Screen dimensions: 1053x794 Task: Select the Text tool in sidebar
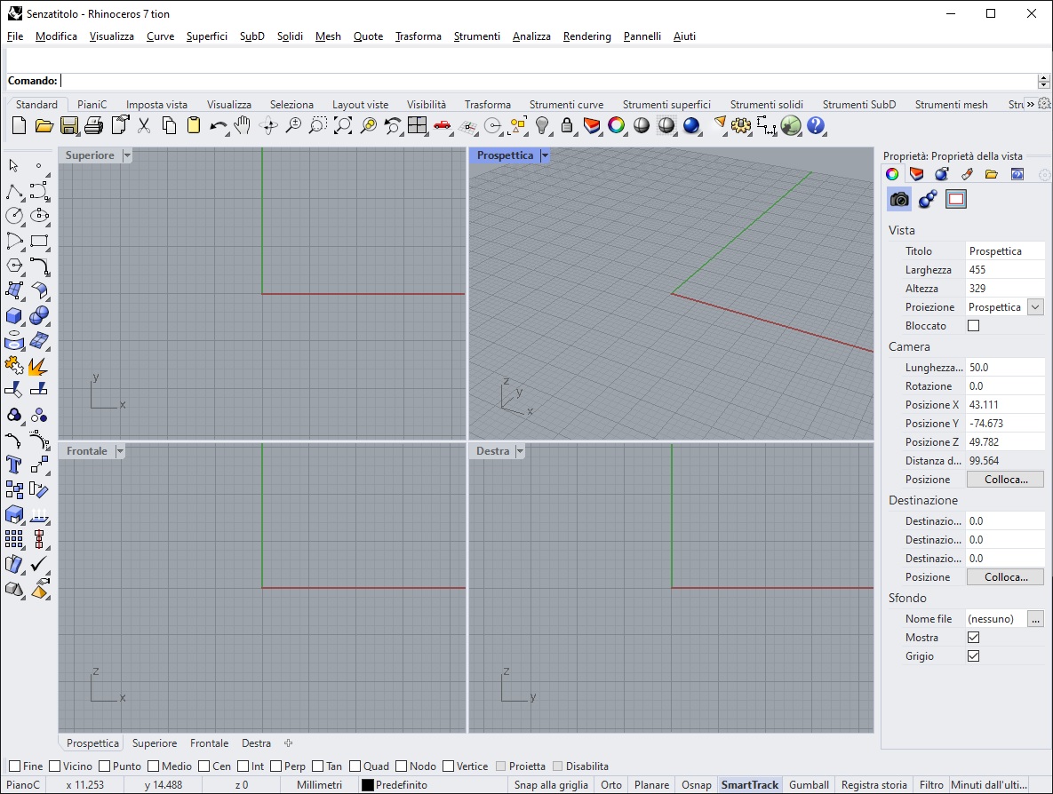coord(13,464)
